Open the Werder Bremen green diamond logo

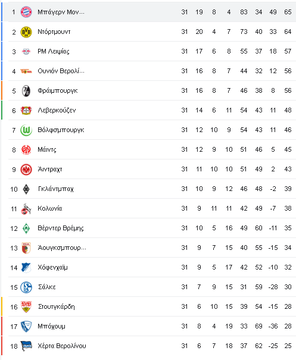(x=26, y=228)
